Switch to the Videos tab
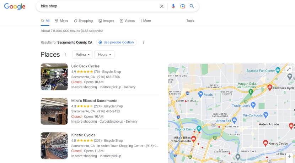The image size is (295, 163). 127,21
